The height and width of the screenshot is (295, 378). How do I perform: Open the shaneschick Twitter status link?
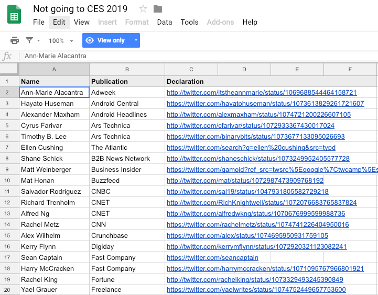(x=258, y=159)
